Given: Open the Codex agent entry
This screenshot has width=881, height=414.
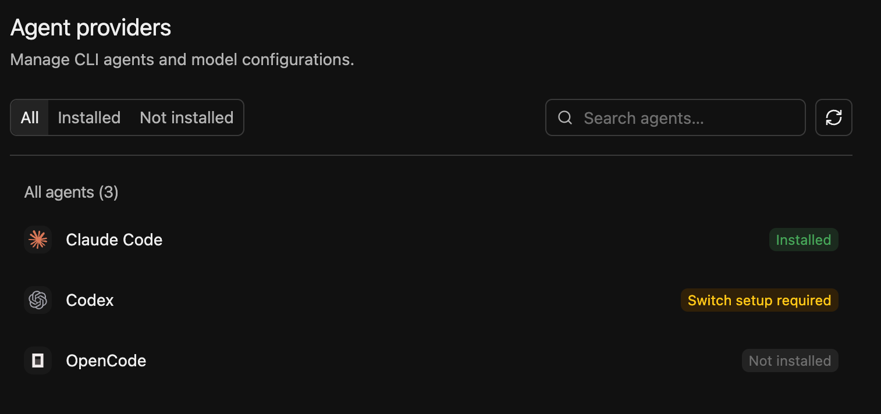Looking at the screenshot, I should coord(431,300).
